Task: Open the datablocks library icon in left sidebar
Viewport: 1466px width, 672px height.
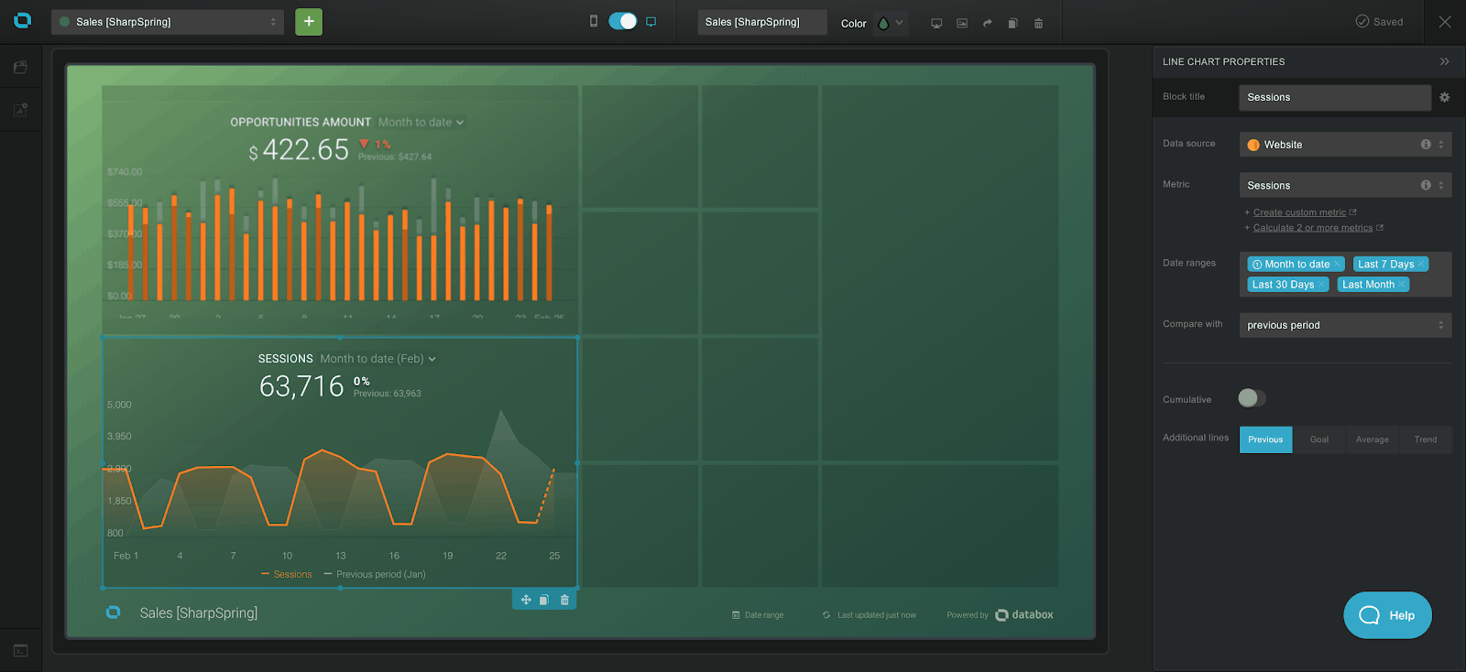Action: pos(20,67)
